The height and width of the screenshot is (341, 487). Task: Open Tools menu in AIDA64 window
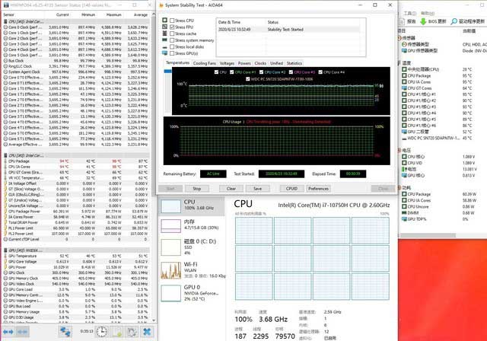409,14
